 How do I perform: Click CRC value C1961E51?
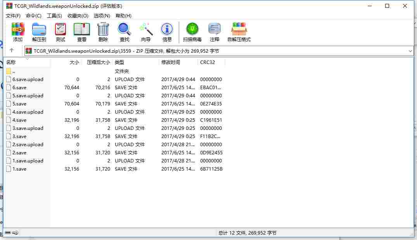pyautogui.click(x=211, y=120)
